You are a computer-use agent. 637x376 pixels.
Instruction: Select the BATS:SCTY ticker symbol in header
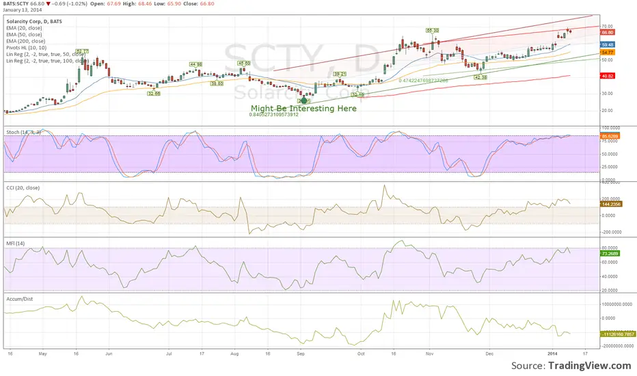click(x=16, y=3)
